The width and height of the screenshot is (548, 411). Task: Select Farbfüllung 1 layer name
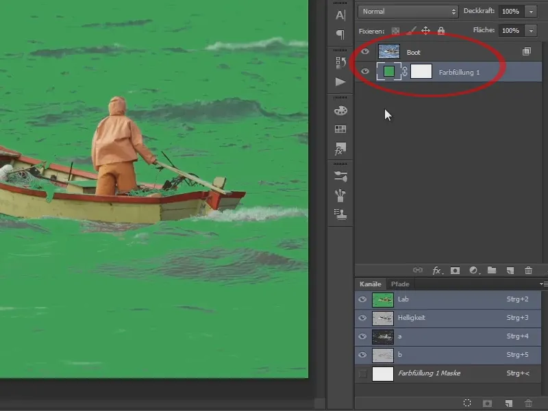tap(459, 73)
